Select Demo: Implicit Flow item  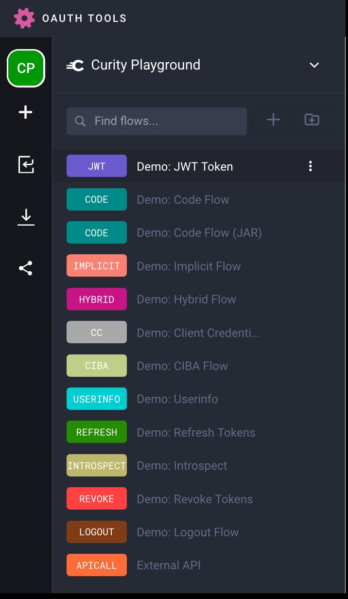(x=189, y=266)
